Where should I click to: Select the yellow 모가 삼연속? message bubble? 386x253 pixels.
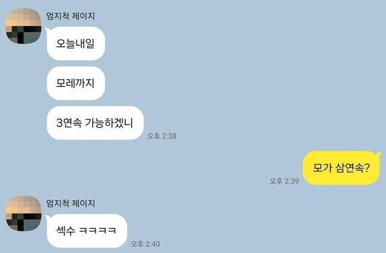(341, 168)
